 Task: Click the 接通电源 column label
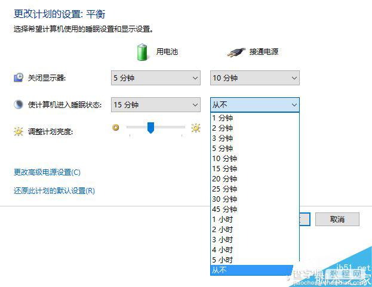(x=263, y=52)
